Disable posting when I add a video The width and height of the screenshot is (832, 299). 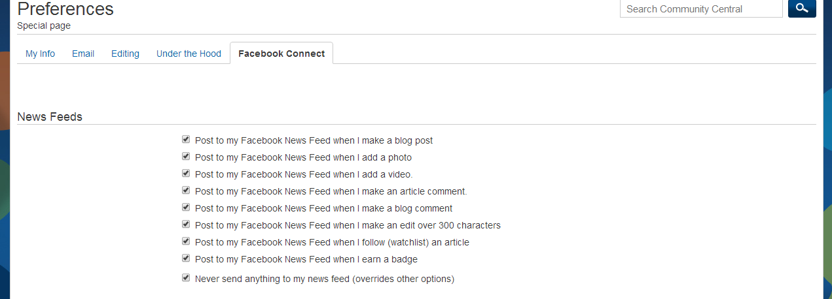point(186,174)
